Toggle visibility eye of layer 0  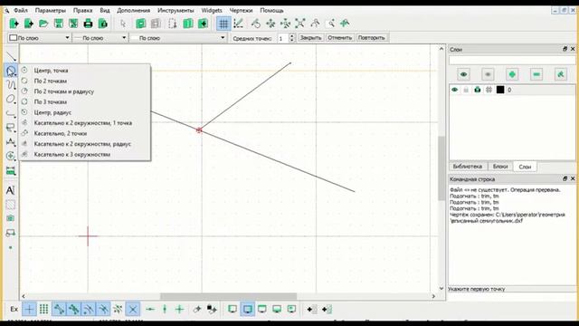[x=454, y=90]
